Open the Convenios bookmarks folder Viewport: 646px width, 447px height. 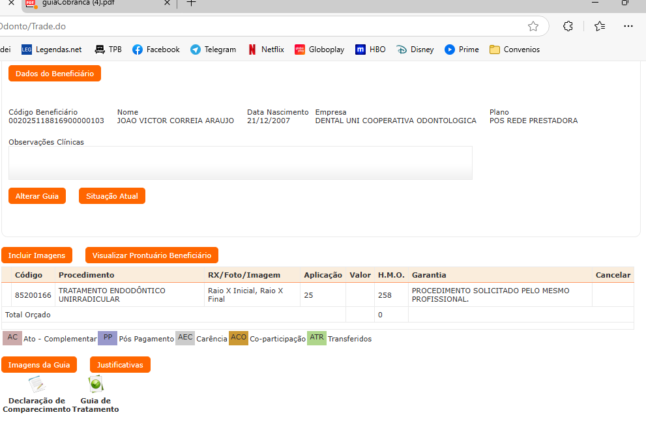[514, 50]
